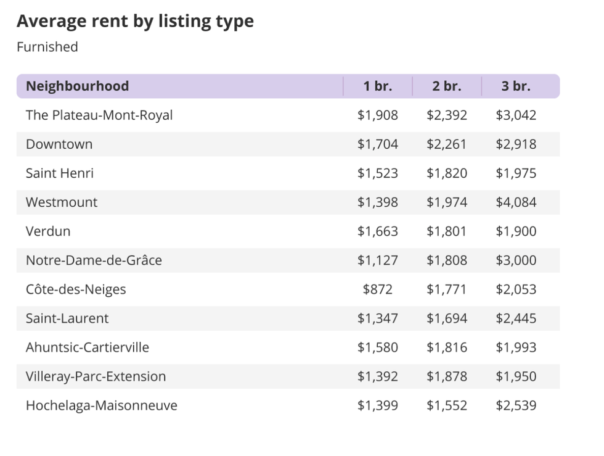The width and height of the screenshot is (604, 456).
Task: Select the Furnished subtitle text
Action: pos(47,47)
